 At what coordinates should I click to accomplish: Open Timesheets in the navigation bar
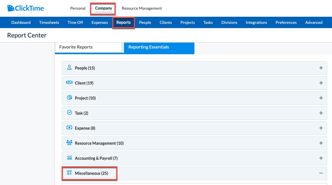(49, 22)
